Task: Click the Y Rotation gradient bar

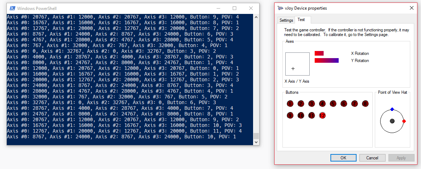Action: click(x=326, y=61)
